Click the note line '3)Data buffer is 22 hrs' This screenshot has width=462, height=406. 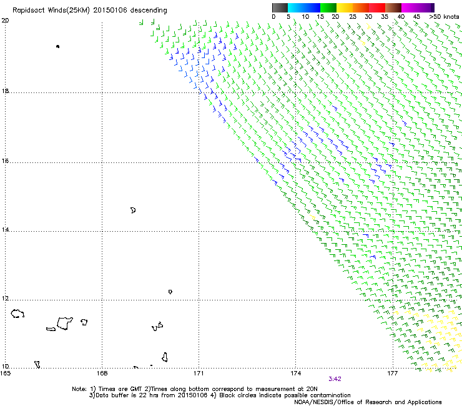click(x=220, y=395)
